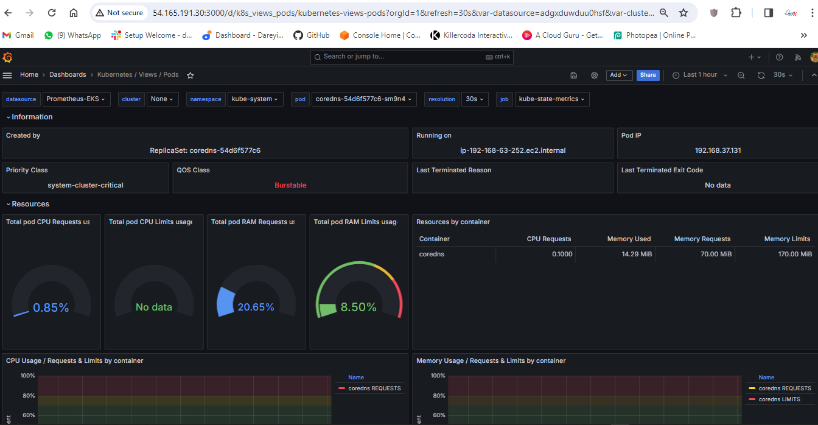This screenshot has width=818, height=425.
Task: Collapse the Information row section
Action: click(x=32, y=117)
